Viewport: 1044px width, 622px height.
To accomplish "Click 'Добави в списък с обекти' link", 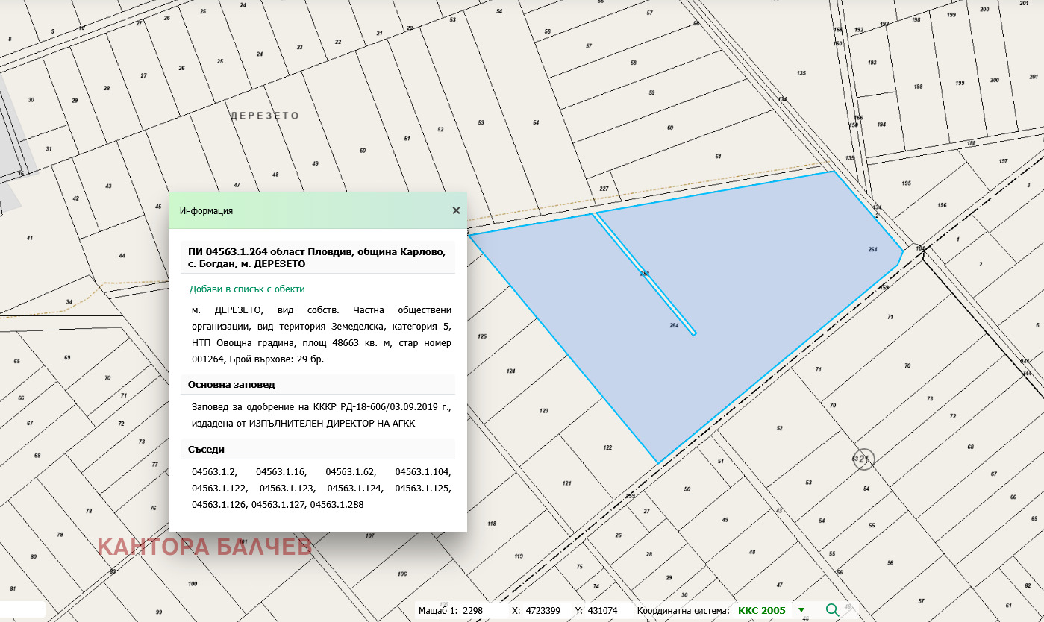I will 247,289.
